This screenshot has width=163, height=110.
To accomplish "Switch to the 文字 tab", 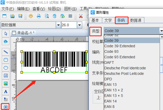I will [x=108, y=20].
